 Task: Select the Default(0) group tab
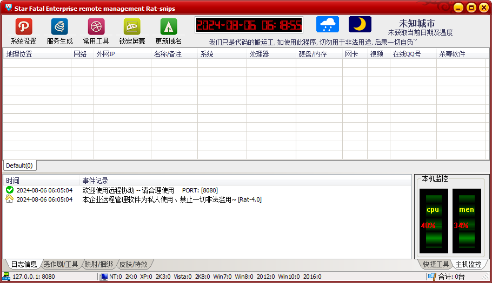tap(19, 165)
